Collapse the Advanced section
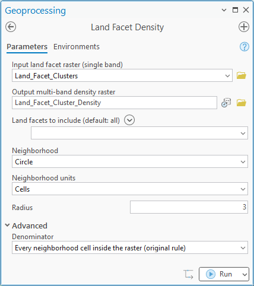 (x=7, y=225)
